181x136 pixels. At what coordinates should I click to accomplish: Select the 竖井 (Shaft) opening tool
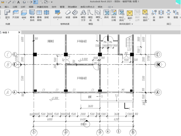point(161,14)
